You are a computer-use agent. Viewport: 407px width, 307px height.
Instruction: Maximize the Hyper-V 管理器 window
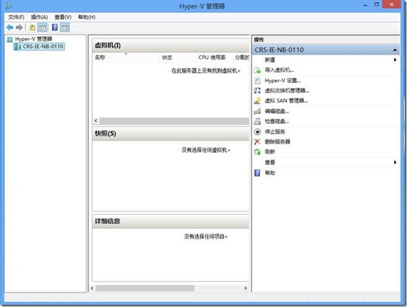pos(377,4)
